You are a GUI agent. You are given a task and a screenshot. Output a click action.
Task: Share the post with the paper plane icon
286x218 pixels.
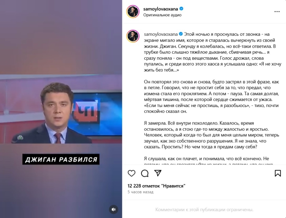click(x=158, y=173)
